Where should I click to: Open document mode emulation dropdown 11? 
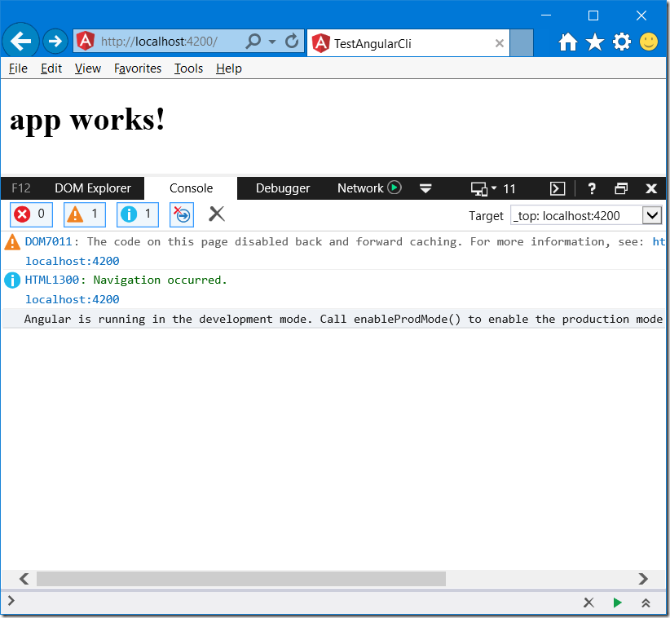pos(492,188)
